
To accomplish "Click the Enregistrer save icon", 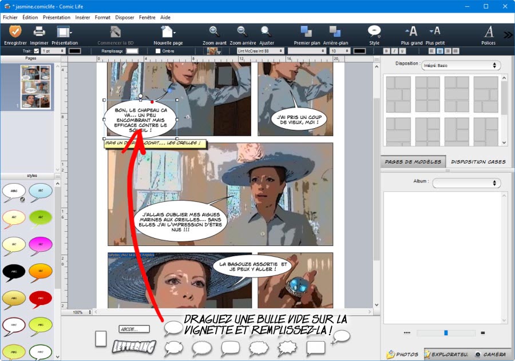I will pyautogui.click(x=15, y=32).
